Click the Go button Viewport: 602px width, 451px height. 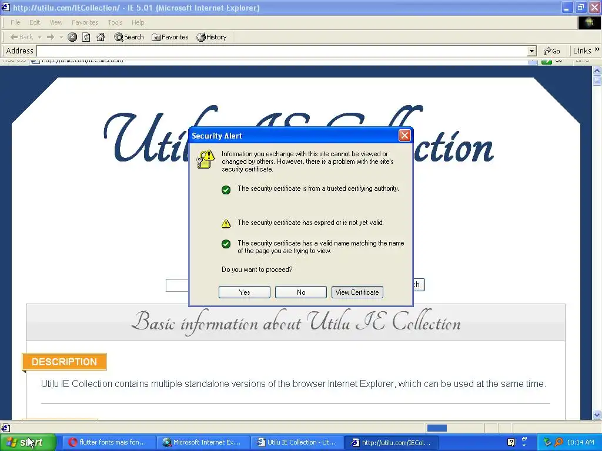[552, 51]
